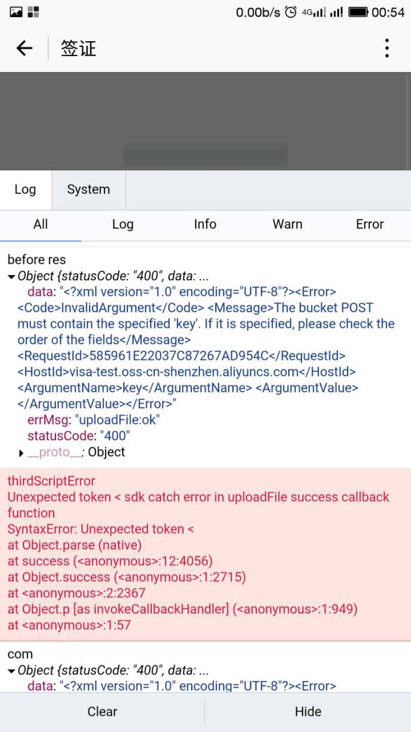The image size is (411, 732).
Task: Collapse the Object under 'com' log
Action: tap(11, 671)
